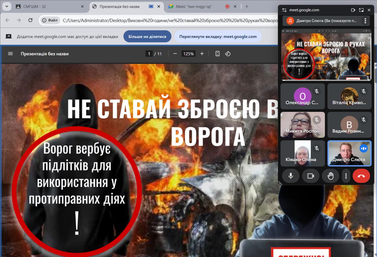Open site settings icon in Meet popup
Screen dimensions: 377x257
click(284, 10)
